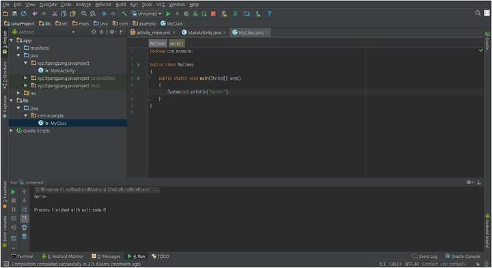Click the Redo toolbar arrow
The height and width of the screenshot is (268, 492).
pyautogui.click(x=44, y=14)
